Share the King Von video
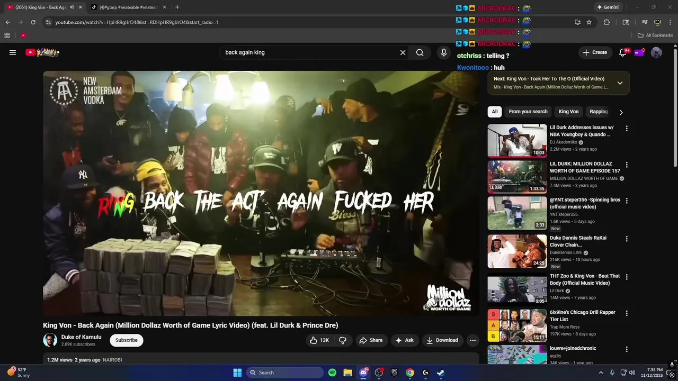678x381 pixels. [371, 340]
